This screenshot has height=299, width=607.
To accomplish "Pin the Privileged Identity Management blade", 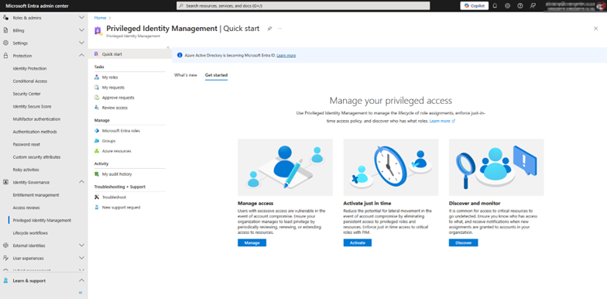I will pyautogui.click(x=269, y=29).
